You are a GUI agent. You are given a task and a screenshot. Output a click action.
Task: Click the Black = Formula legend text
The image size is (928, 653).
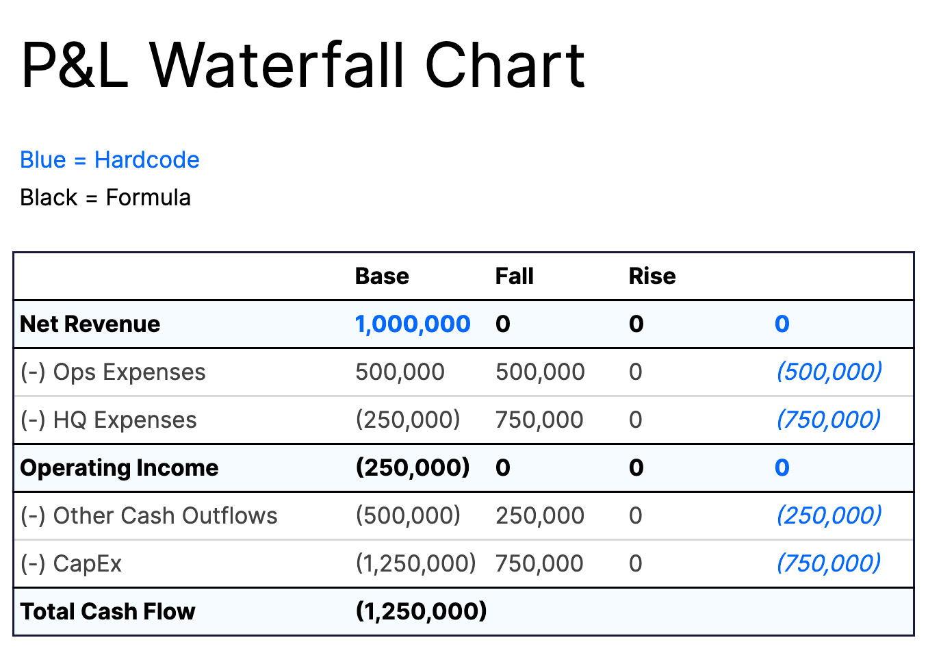(105, 197)
